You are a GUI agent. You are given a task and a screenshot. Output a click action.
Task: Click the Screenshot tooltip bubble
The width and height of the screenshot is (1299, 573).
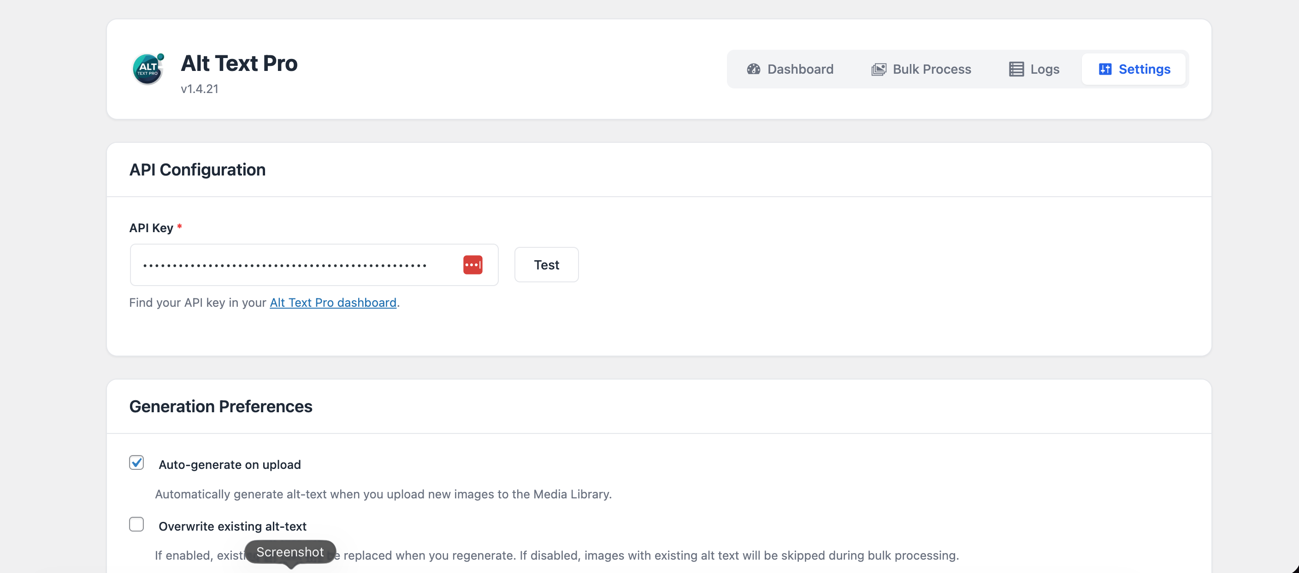[x=290, y=552]
